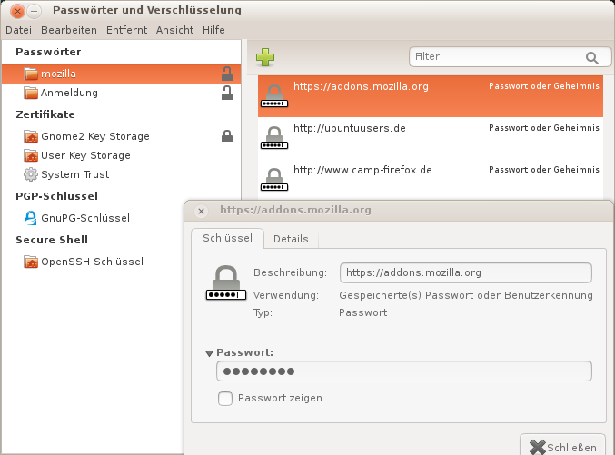
Task: Click the Schließen button
Action: pos(563,446)
